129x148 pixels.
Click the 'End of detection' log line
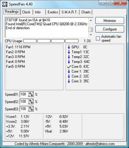pos(18,28)
